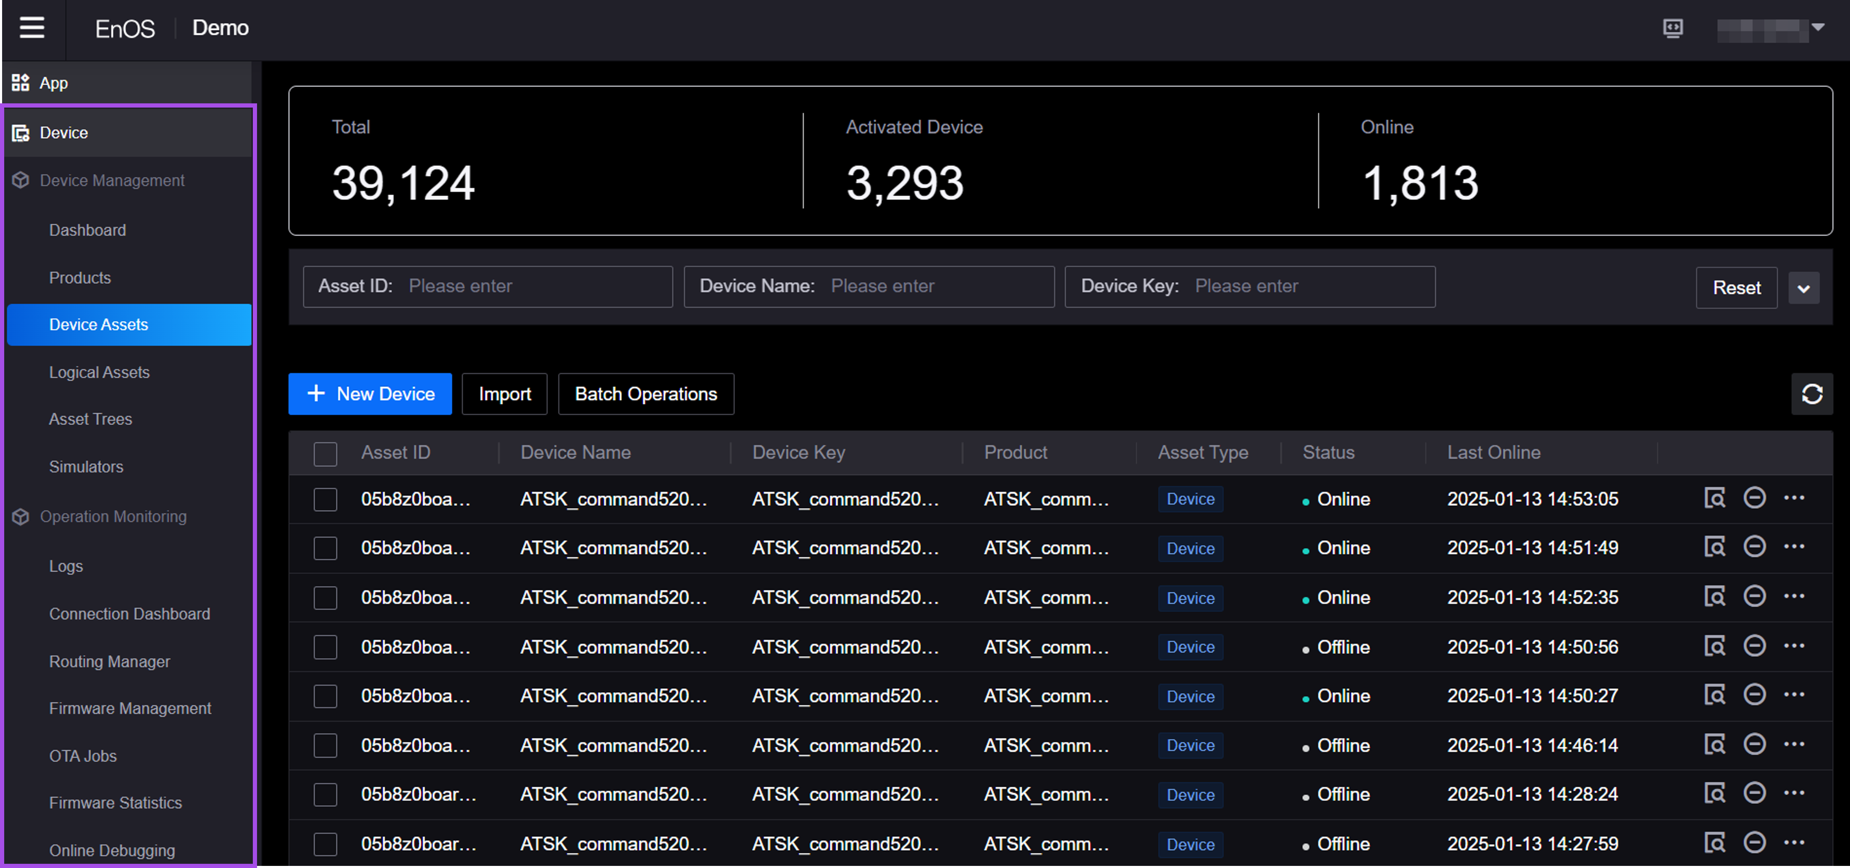Open Batch Operations
Viewport: 1850px width, 868px height.
(645, 394)
